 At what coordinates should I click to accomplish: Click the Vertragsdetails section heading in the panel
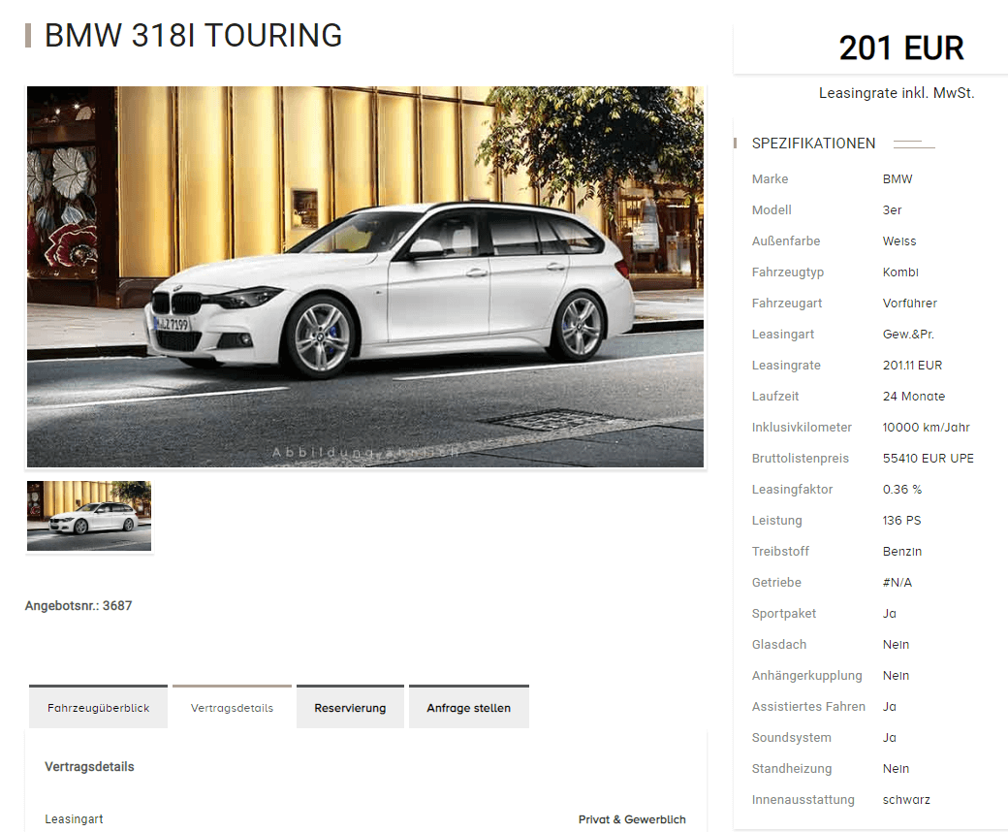click(x=89, y=766)
